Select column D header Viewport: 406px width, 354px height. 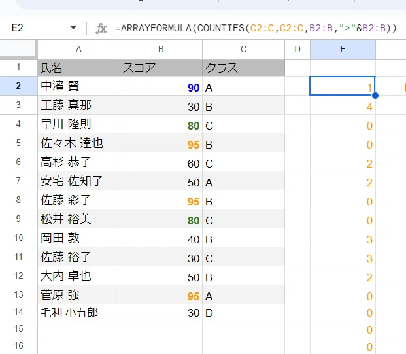tap(297, 50)
